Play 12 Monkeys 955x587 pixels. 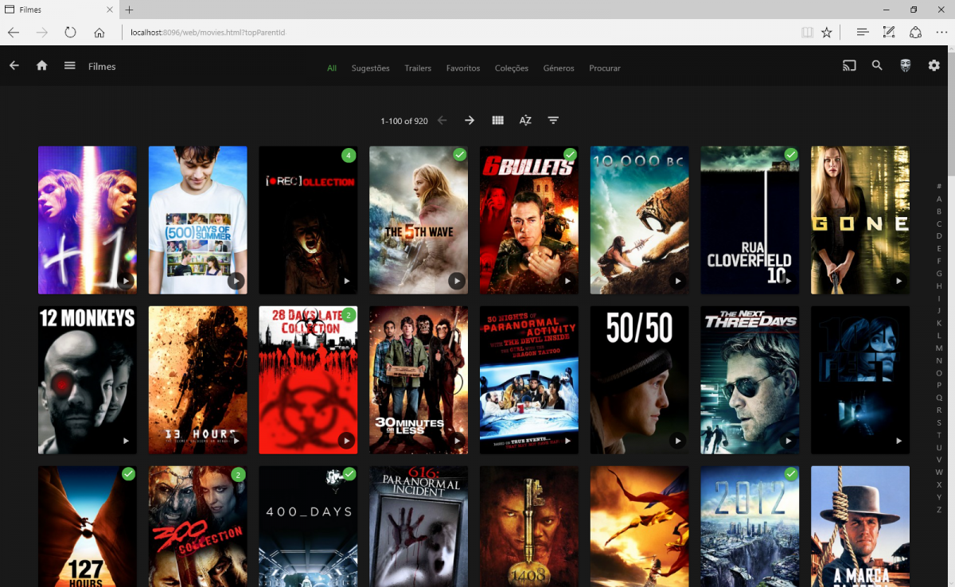point(126,441)
